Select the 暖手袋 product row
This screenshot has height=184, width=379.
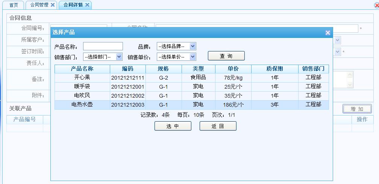[x=82, y=86]
